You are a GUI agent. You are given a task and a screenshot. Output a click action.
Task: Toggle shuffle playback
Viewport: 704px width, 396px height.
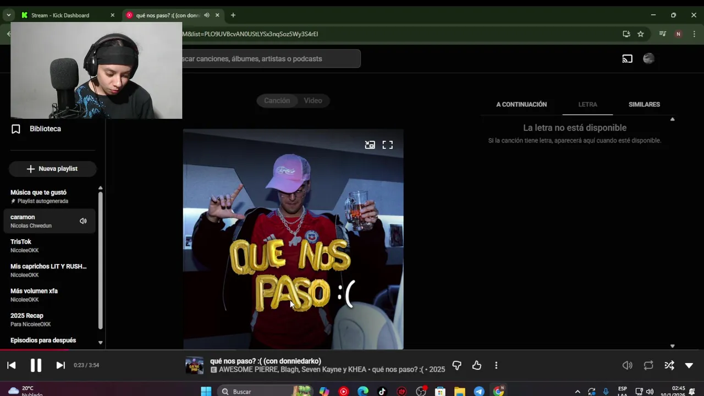coord(669,365)
